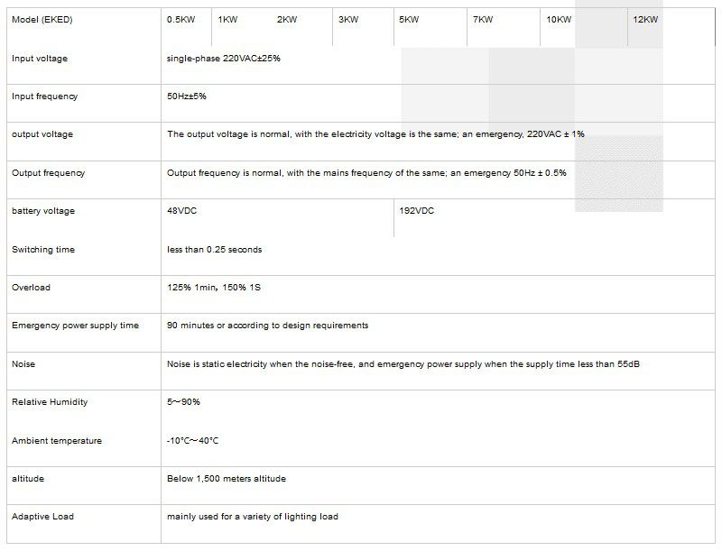Select the 48VDC battery voltage cell
Image resolution: width=722 pixels, height=551 pixels.
click(183, 211)
